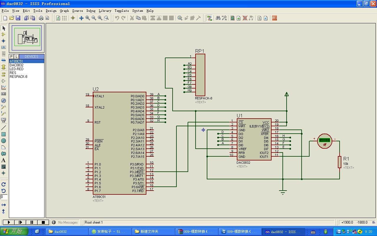The width and height of the screenshot is (377, 236).
Task: Click the rotation angle input field
Action: (x=4, y=197)
